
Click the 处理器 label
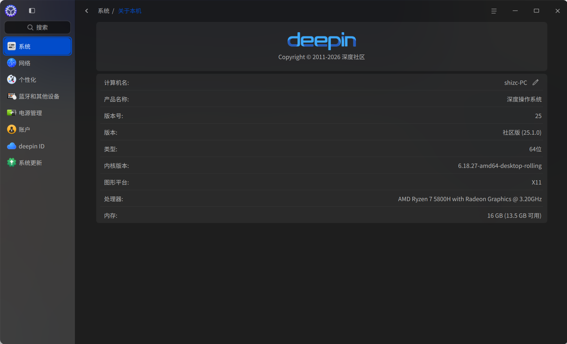click(114, 199)
